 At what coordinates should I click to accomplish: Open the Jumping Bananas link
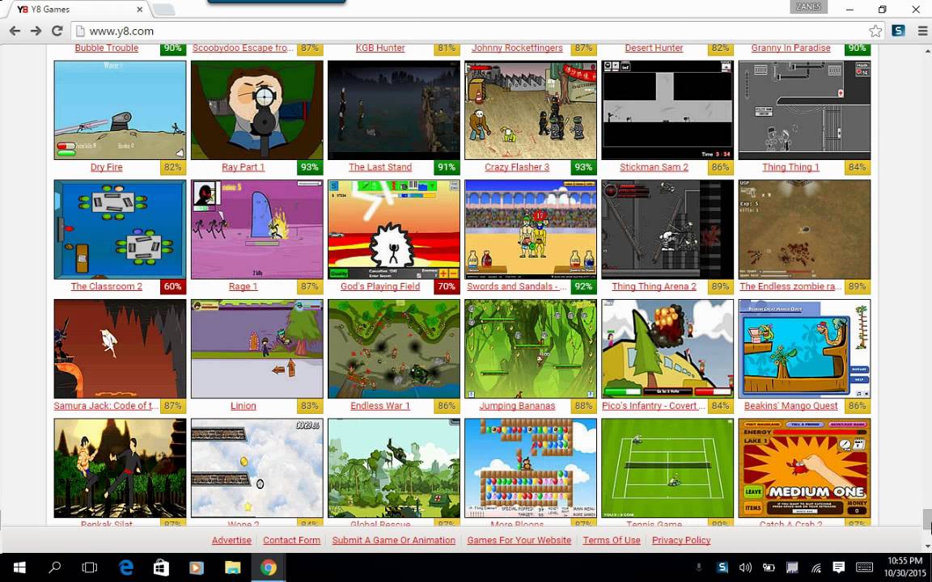pyautogui.click(x=517, y=406)
